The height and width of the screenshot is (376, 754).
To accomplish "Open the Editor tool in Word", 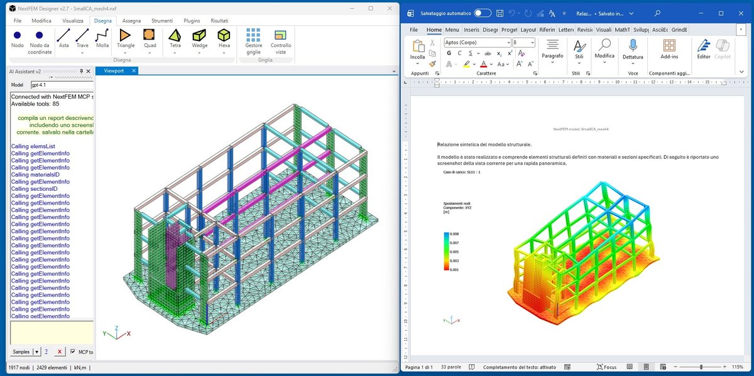I will 704,48.
